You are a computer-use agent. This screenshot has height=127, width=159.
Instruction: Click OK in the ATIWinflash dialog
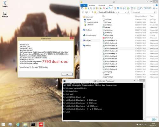[x=67, y=74]
